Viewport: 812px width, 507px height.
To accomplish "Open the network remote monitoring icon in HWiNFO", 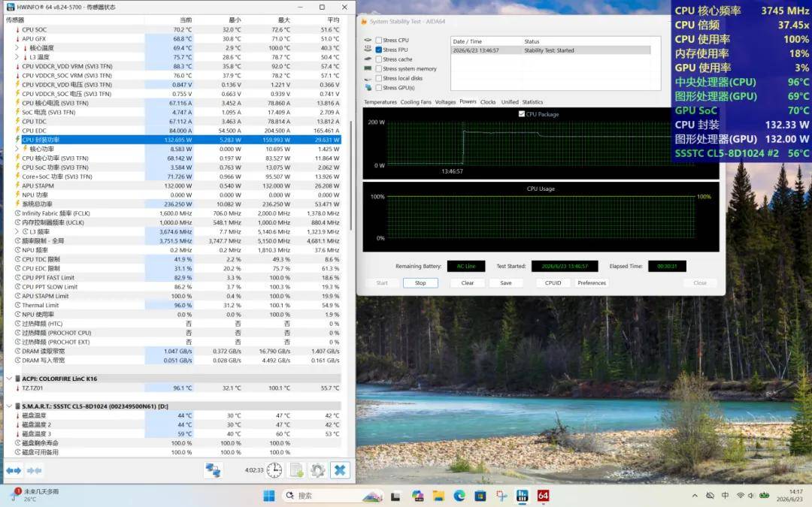I will point(213,469).
